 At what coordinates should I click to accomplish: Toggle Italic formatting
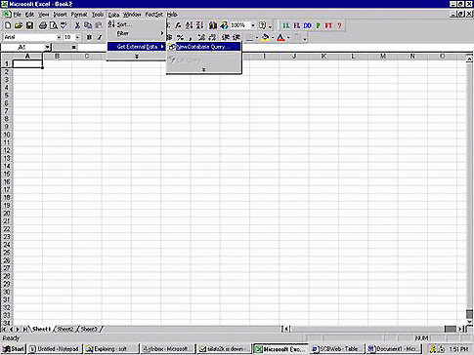100,37
